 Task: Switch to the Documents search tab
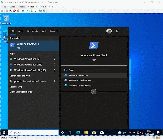(x=33, y=31)
